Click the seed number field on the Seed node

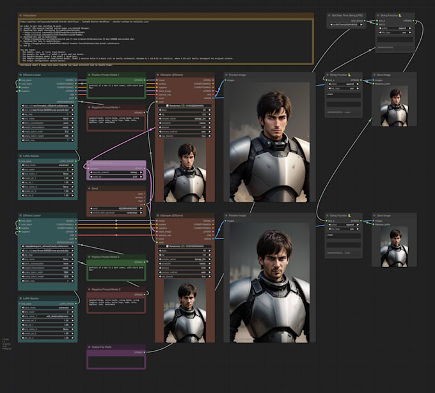(x=116, y=208)
